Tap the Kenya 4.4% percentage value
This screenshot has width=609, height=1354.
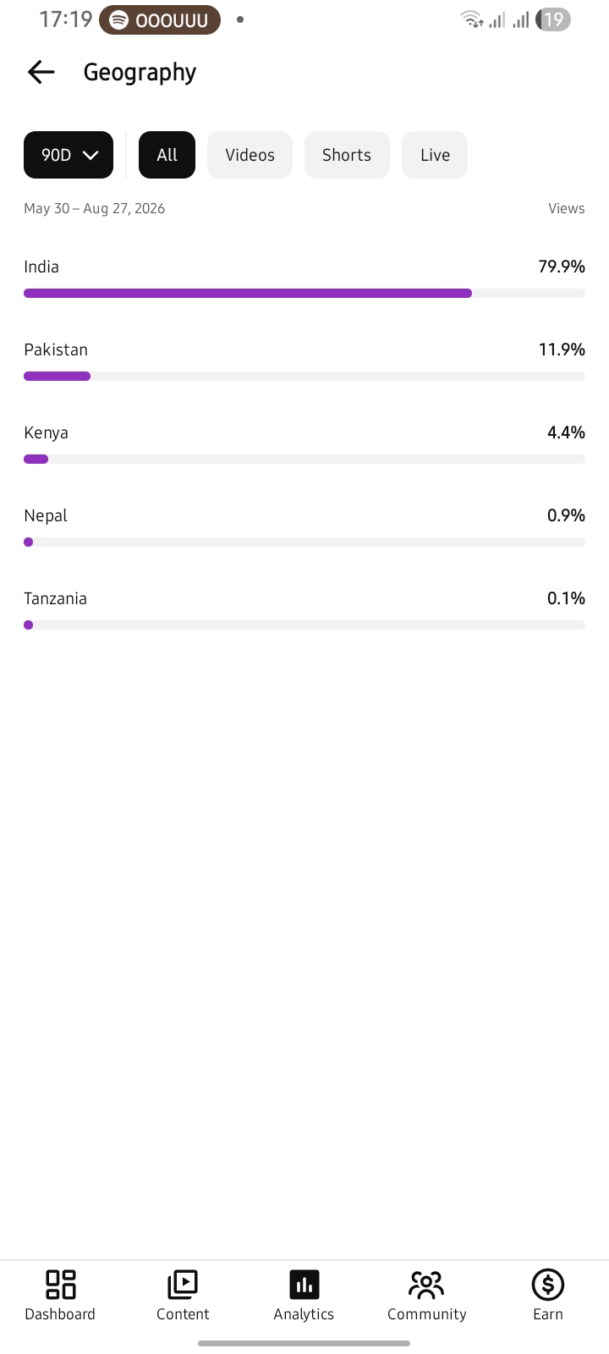click(566, 432)
